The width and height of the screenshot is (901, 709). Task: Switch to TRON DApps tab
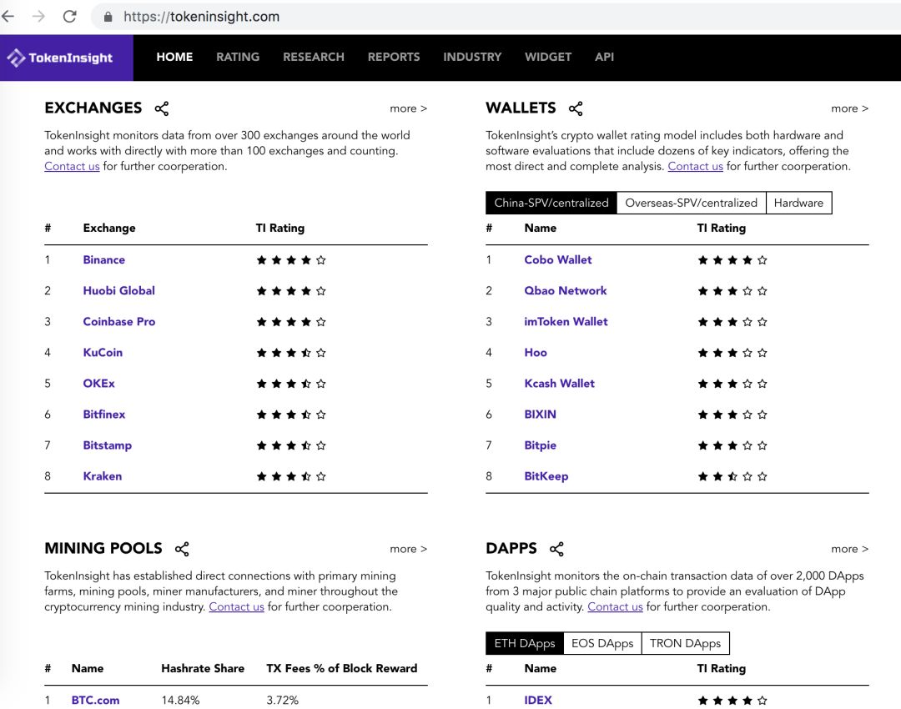685,643
